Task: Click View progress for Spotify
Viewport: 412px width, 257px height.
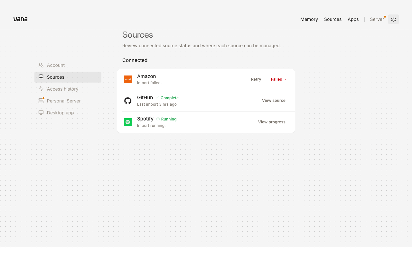Action: pyautogui.click(x=272, y=122)
